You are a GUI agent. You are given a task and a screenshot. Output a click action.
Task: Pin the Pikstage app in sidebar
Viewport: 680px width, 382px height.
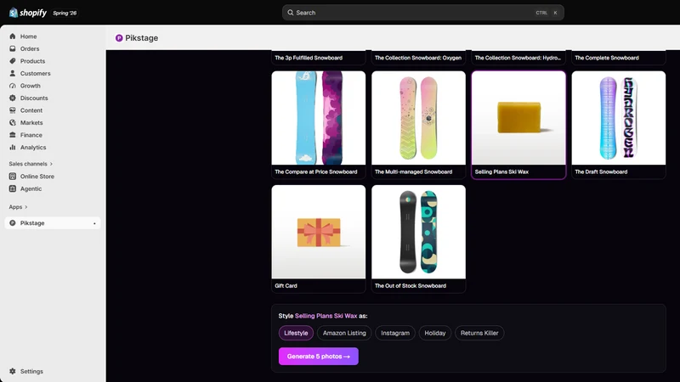pos(94,223)
